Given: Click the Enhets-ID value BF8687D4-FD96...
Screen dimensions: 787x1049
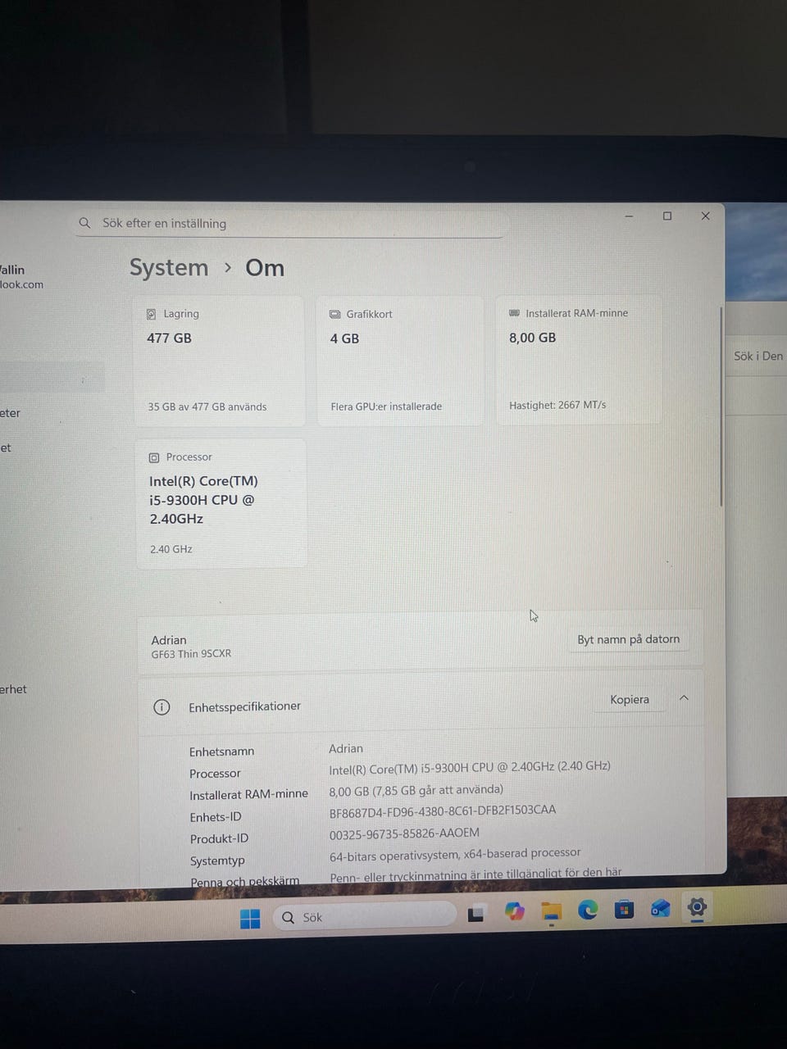Looking at the screenshot, I should click(x=443, y=810).
